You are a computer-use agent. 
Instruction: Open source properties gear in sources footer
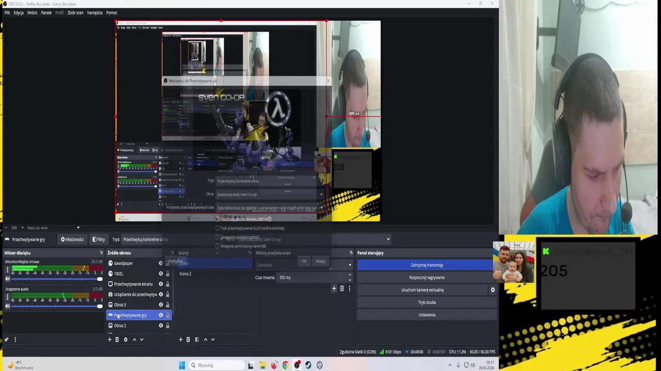tap(125, 340)
